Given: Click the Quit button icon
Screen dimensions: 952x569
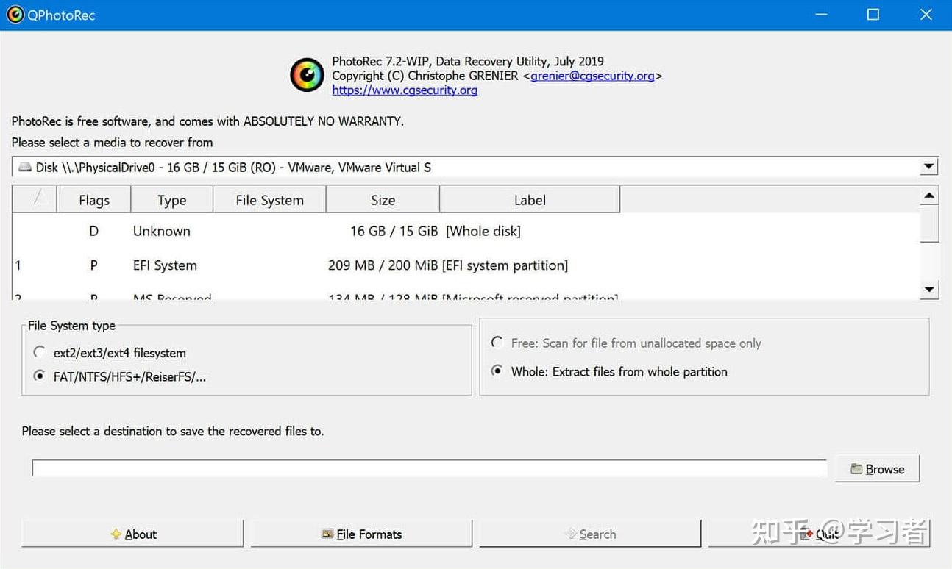Looking at the screenshot, I should (x=808, y=534).
